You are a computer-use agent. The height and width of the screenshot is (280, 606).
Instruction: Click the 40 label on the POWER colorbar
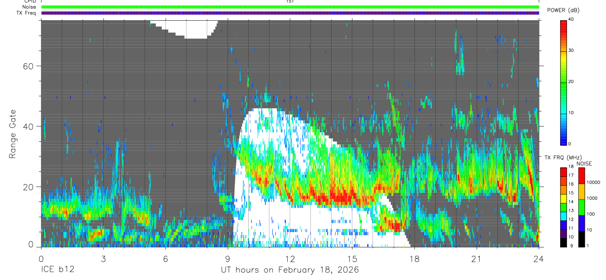click(x=571, y=19)
